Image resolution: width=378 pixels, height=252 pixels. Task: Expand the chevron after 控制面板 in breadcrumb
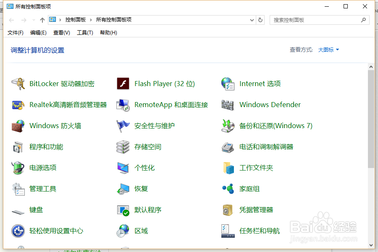pyautogui.click(x=91, y=20)
